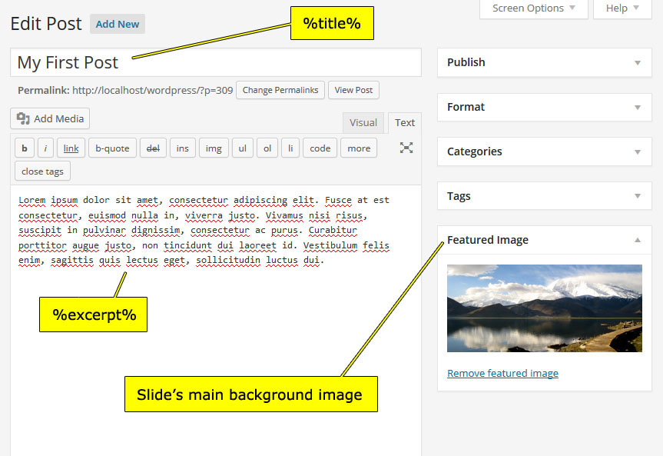The width and height of the screenshot is (663, 456).
Task: Click the bold 'b' quicktag button
Action: (x=25, y=148)
